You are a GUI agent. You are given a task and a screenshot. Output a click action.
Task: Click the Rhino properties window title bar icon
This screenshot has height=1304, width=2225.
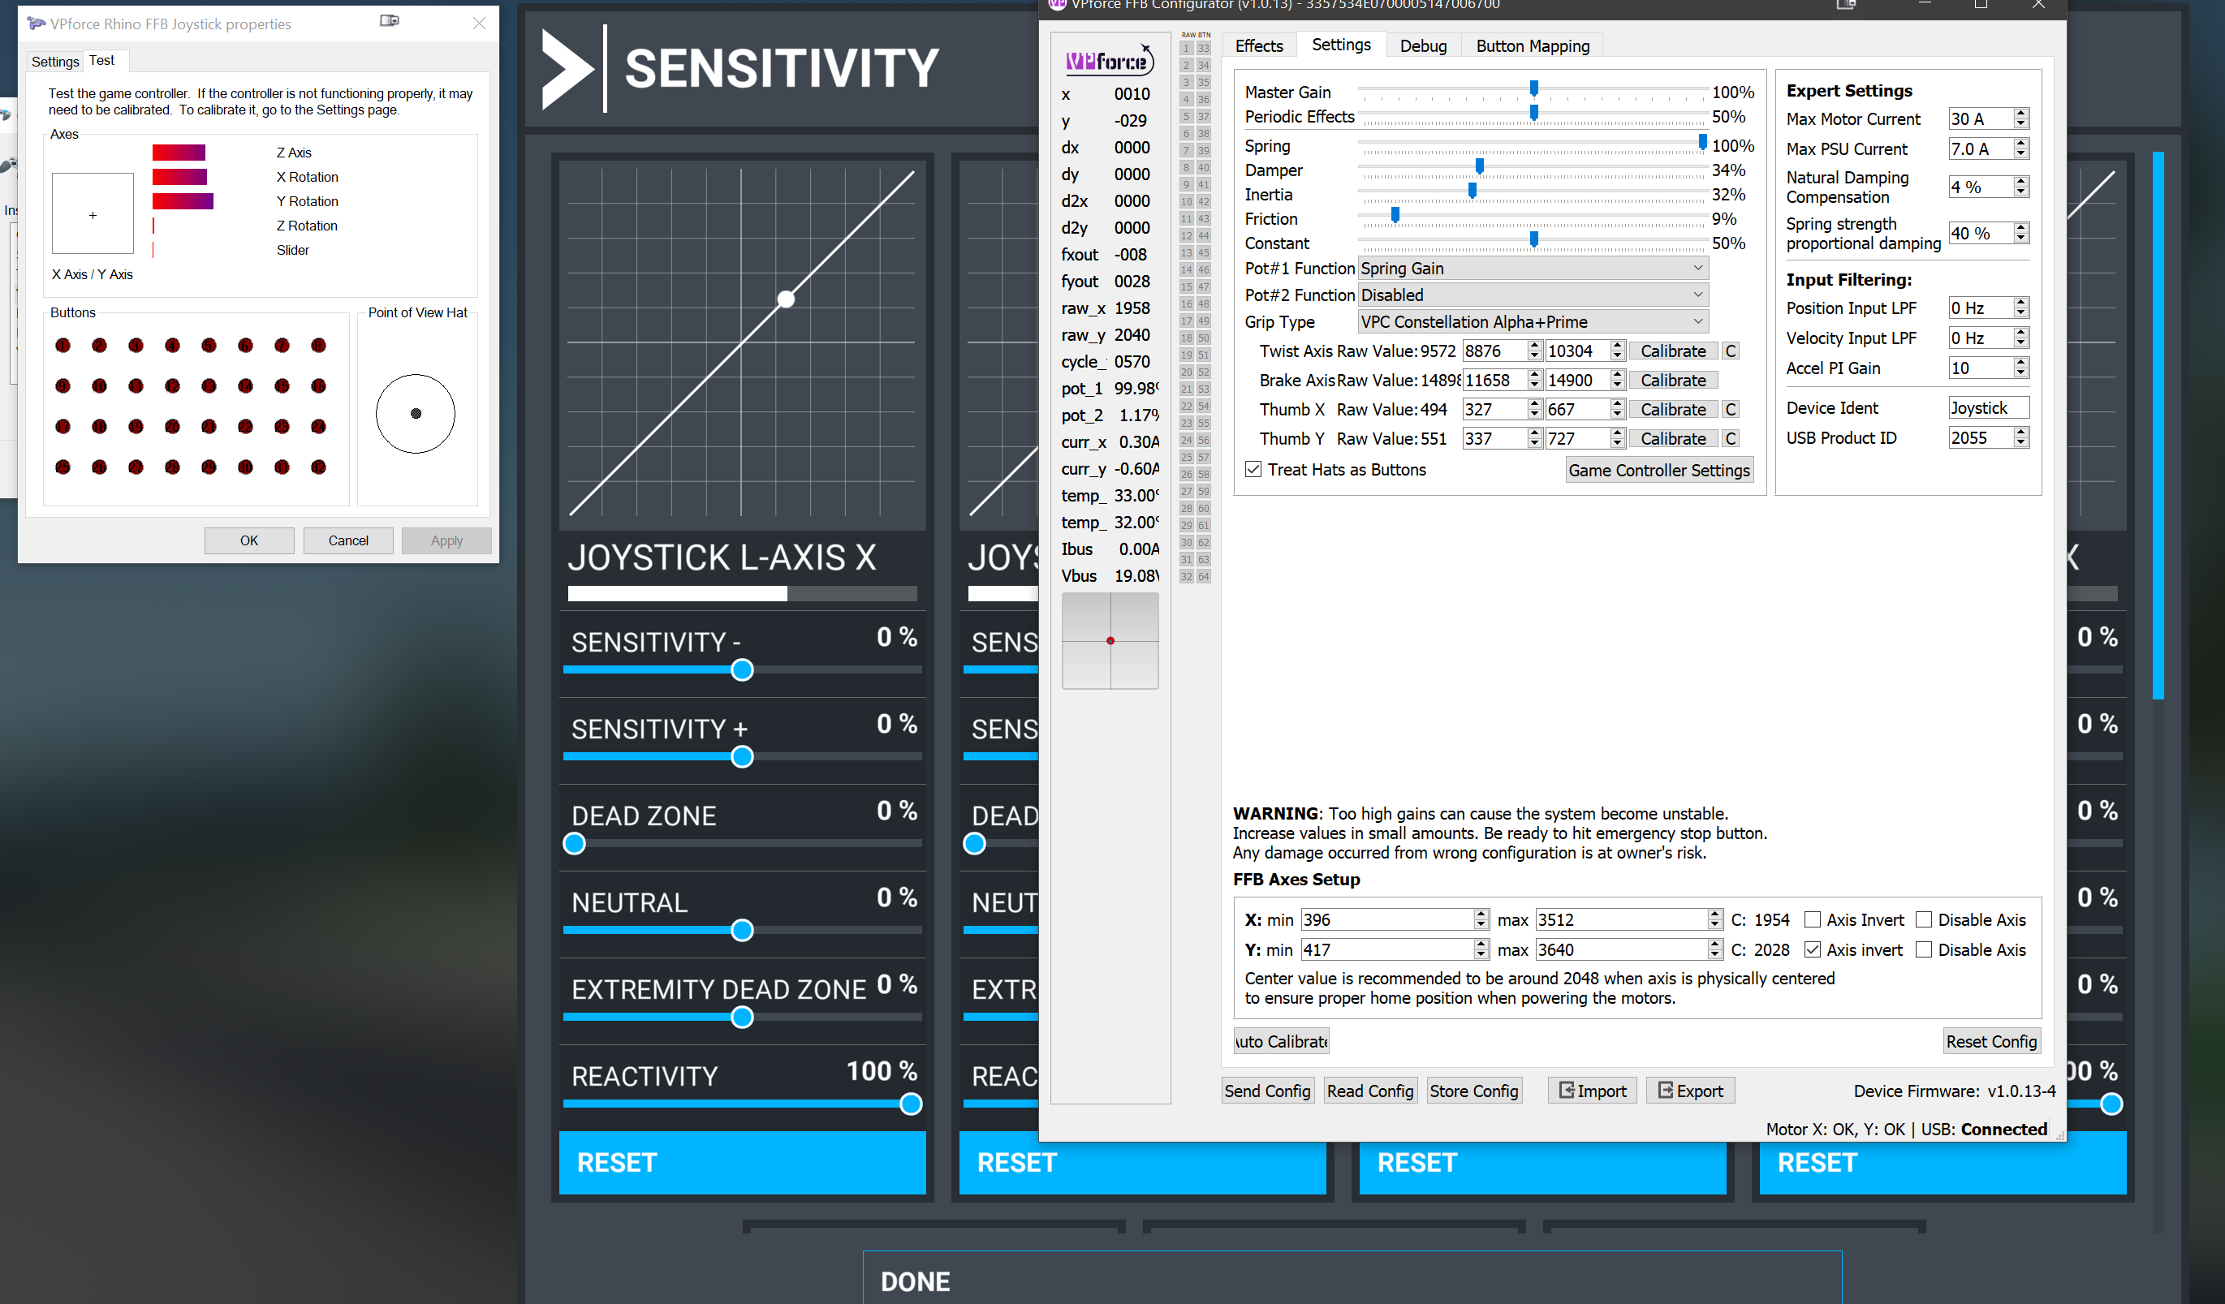(37, 23)
